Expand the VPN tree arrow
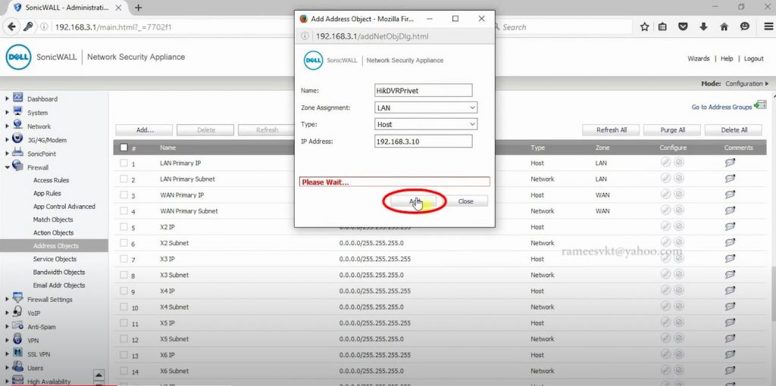Screen dimensions: 776x386 (x=7, y=340)
